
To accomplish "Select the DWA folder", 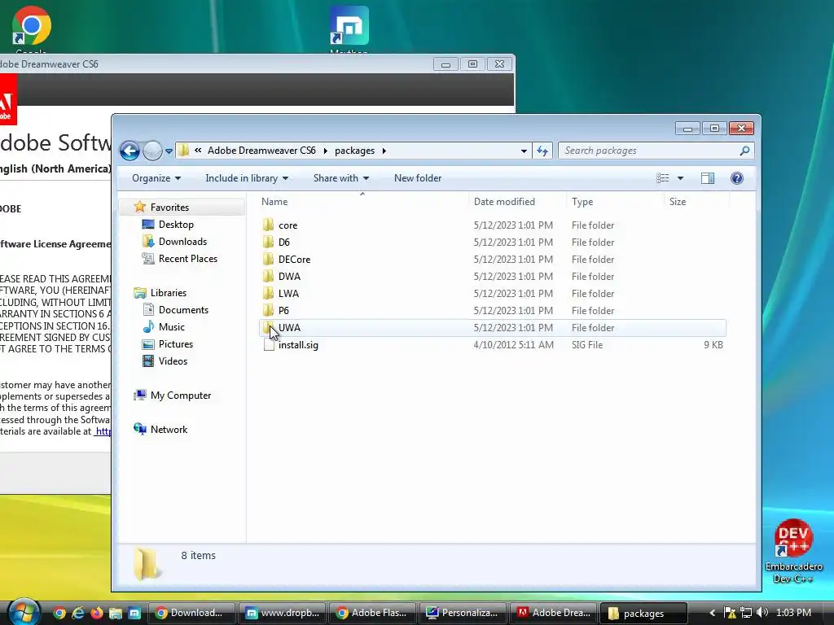I will click(x=289, y=277).
